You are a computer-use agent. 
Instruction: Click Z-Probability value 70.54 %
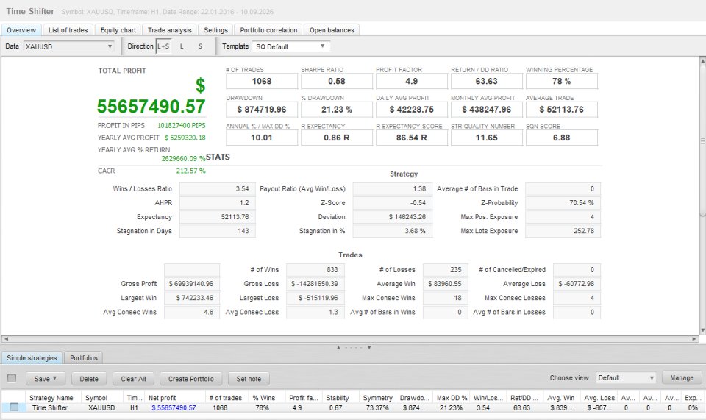click(563, 202)
